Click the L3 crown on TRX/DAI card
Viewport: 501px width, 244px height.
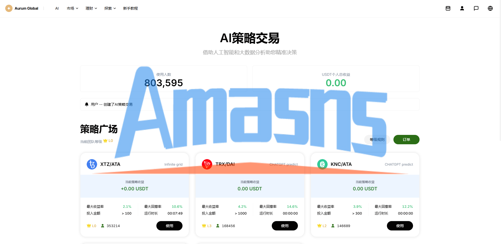click(x=204, y=226)
